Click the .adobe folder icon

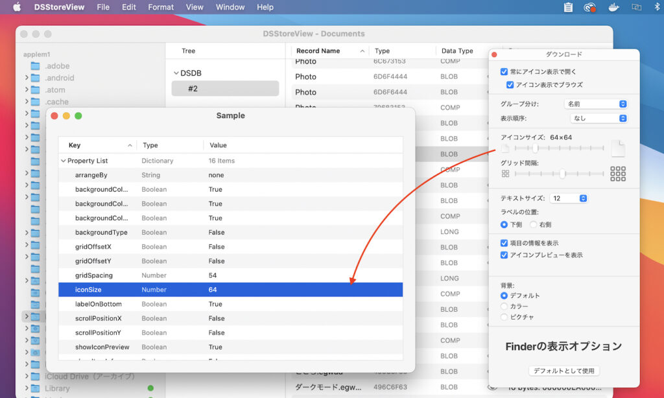pos(36,66)
